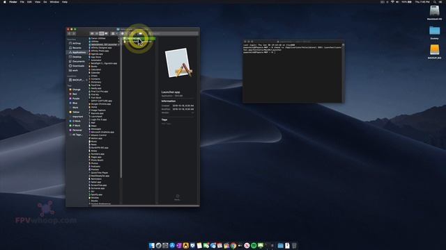Click the Launcher.app preview thumbnail
This screenshot has height=250, width=446.
point(178,63)
